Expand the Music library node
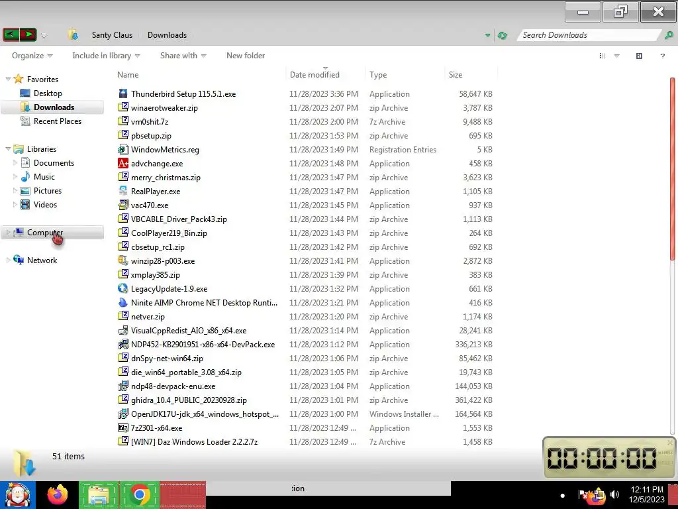The image size is (678, 509). (15, 176)
